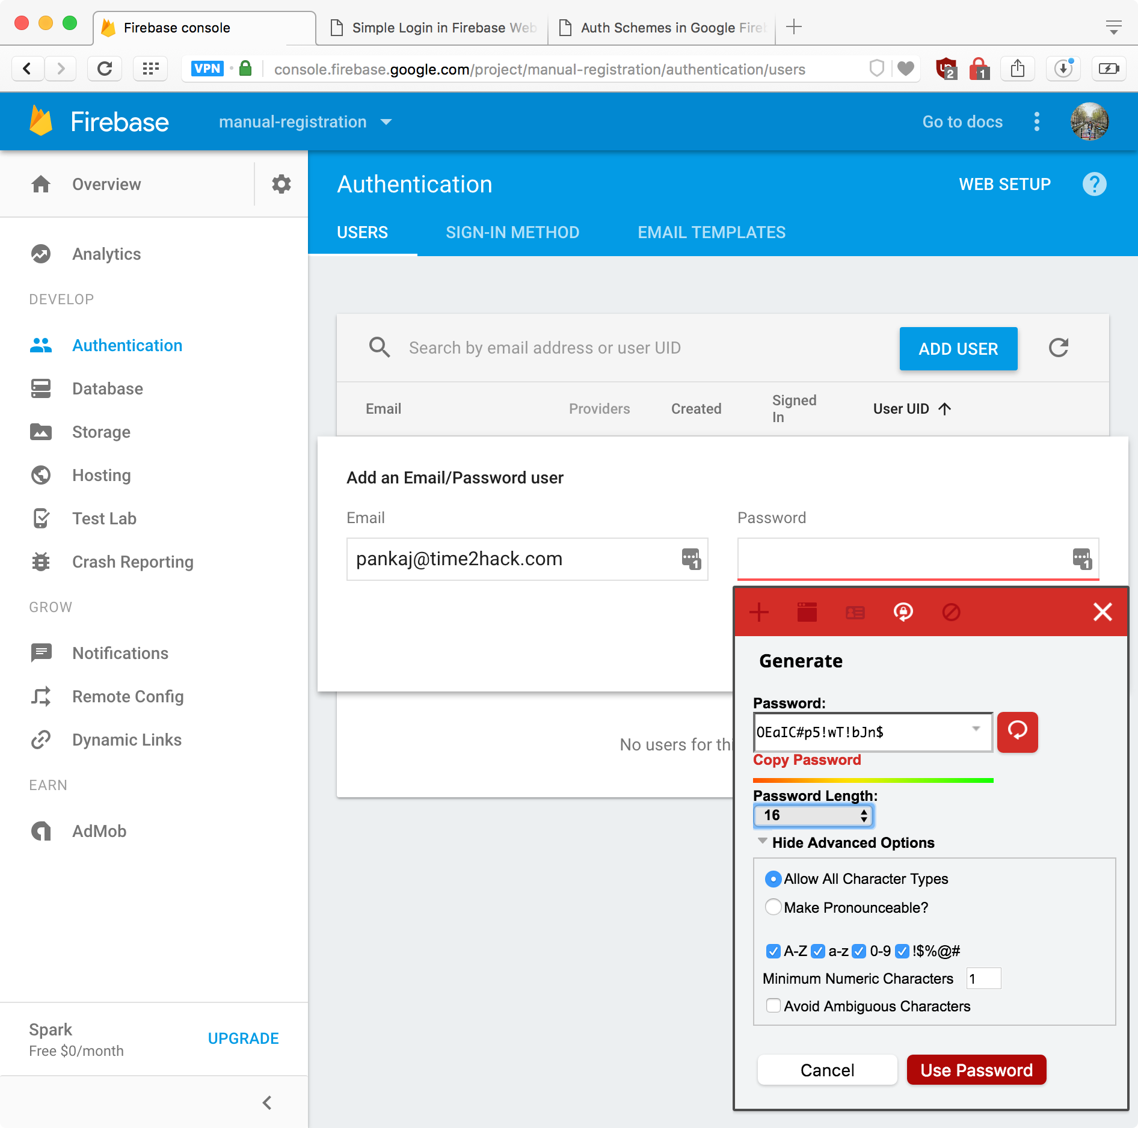Viewport: 1138px width, 1128px height.
Task: Switch to Simple Login in Firebase browser tab
Action: point(432,28)
